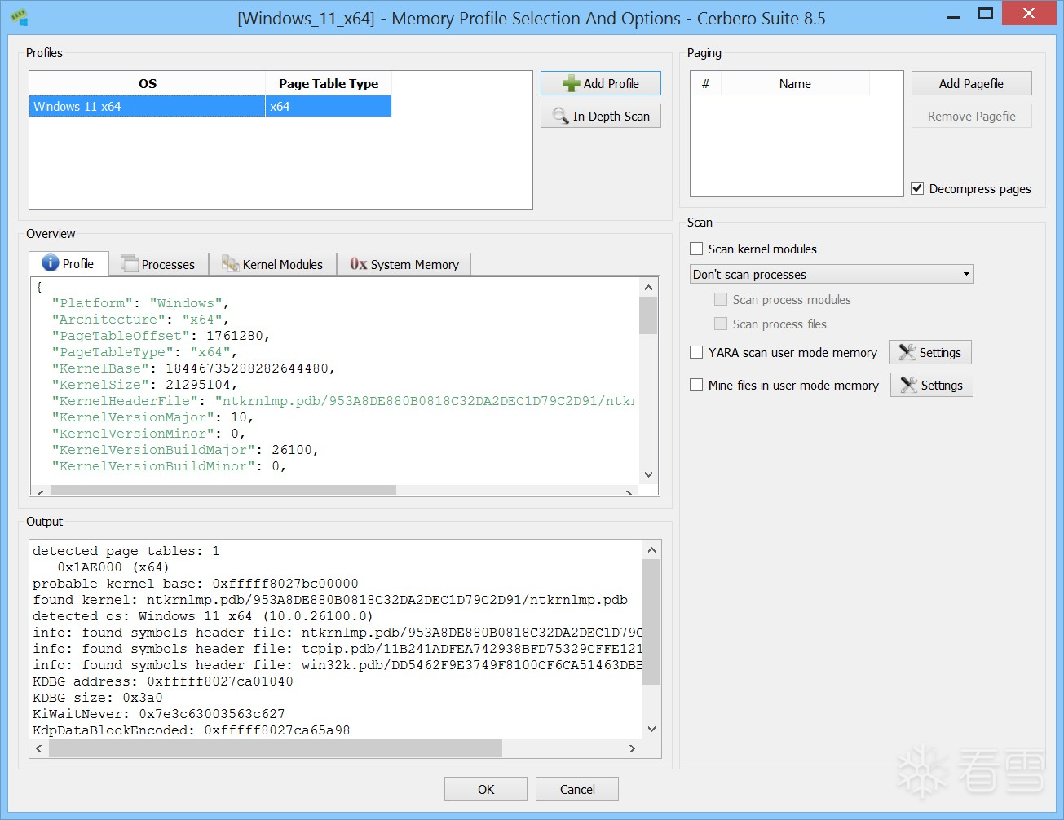1064x820 pixels.
Task: Click the magnifier icon on In-Depth Scan
Action: [560, 116]
